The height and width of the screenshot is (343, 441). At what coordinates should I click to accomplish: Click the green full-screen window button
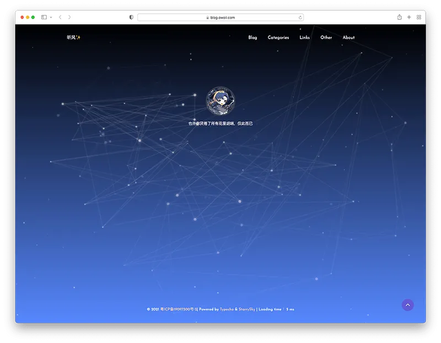(x=33, y=18)
